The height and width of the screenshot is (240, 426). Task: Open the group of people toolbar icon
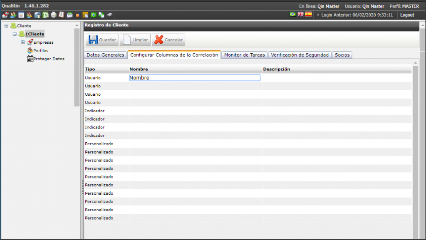pyautogui.click(x=29, y=15)
